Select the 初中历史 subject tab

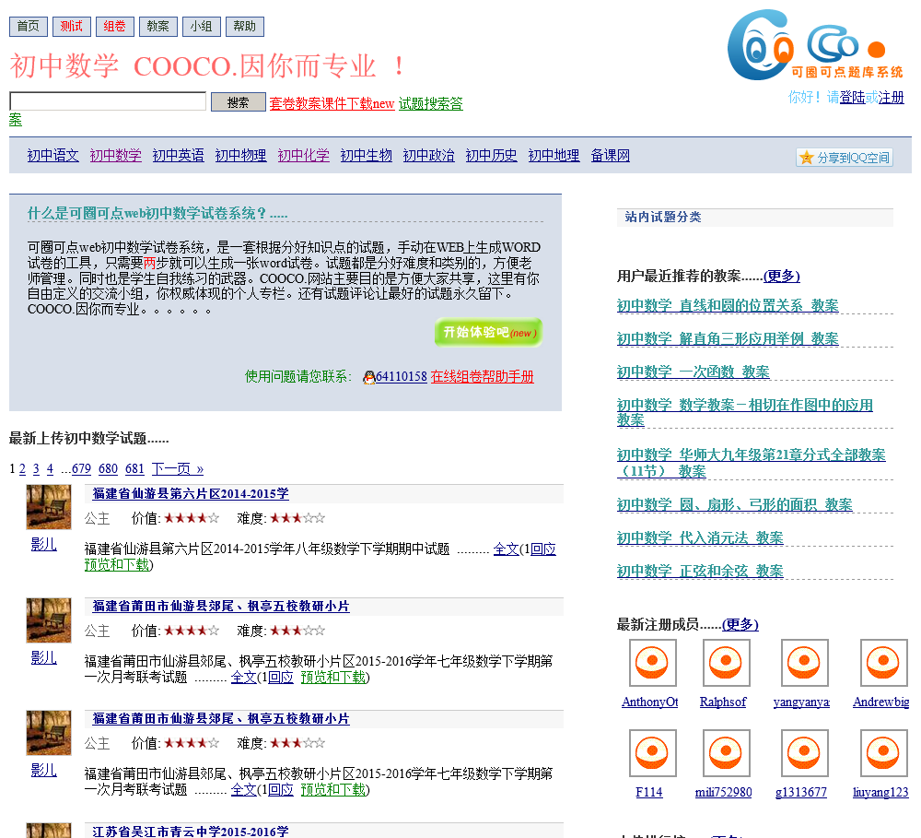(492, 155)
